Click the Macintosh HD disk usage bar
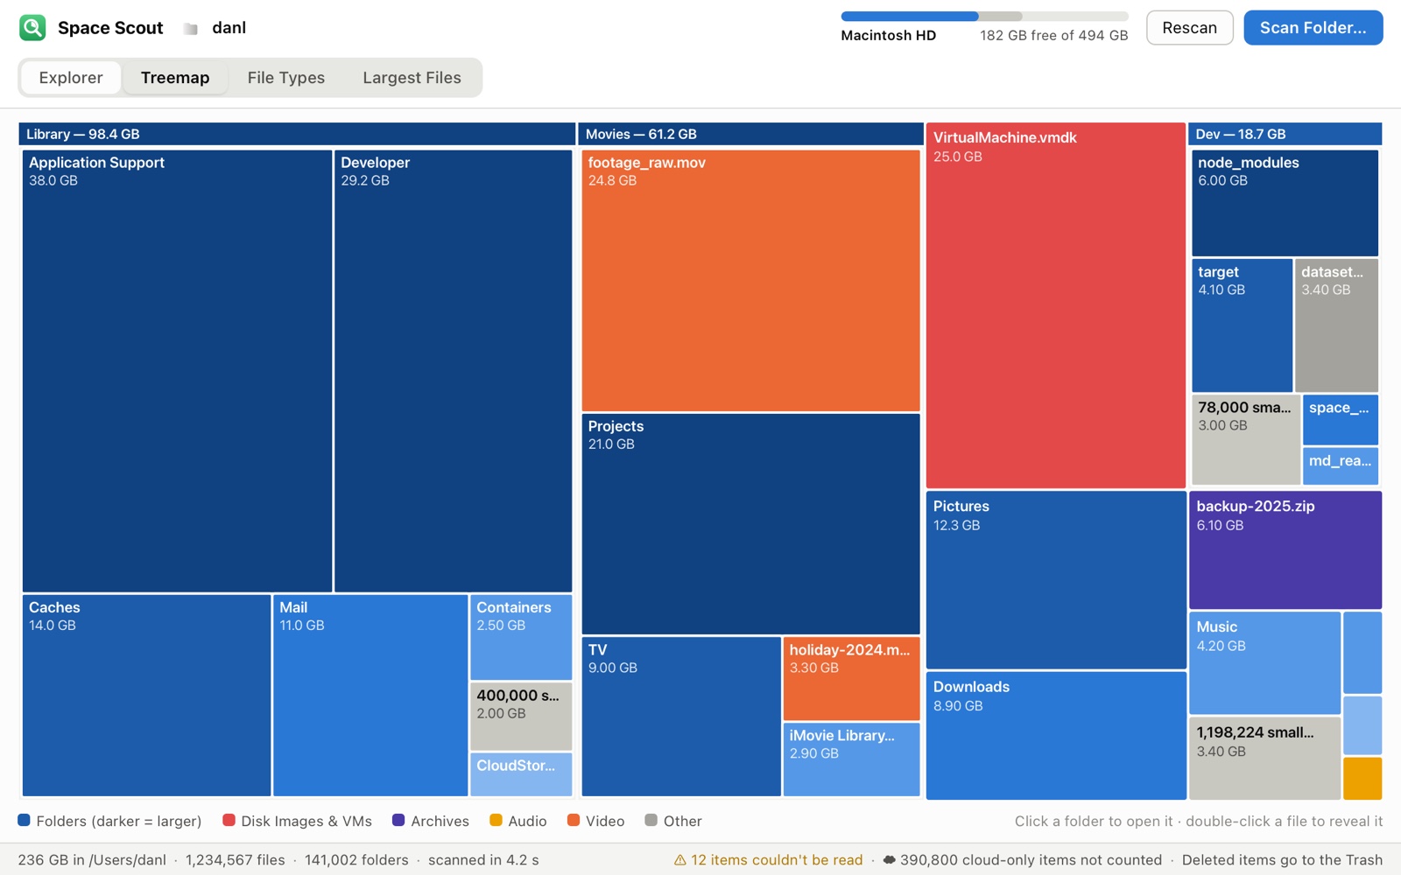The height and width of the screenshot is (875, 1401). [984, 17]
